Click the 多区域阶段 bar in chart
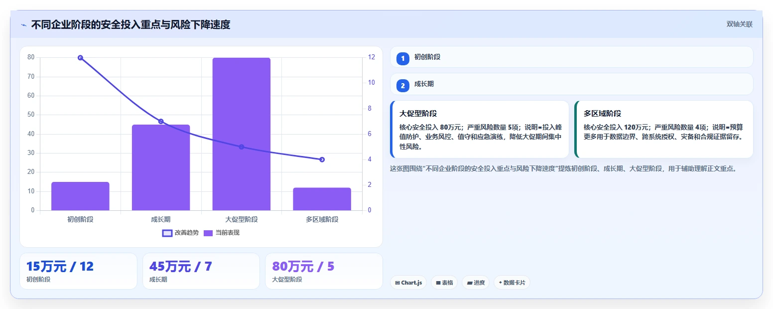The width and height of the screenshot is (773, 309). point(322,199)
